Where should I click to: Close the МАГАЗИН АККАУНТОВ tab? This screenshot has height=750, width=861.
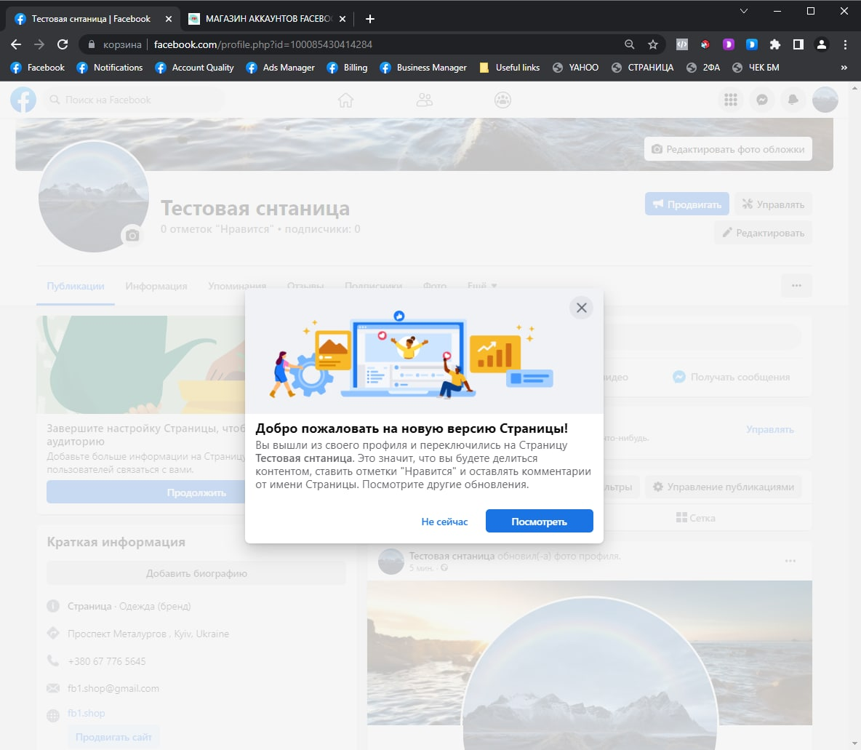point(343,19)
